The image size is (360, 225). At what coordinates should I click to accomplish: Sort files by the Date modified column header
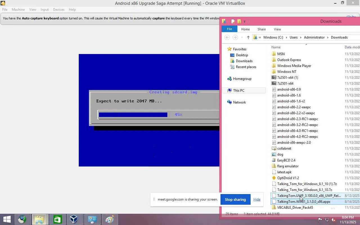click(x=352, y=47)
